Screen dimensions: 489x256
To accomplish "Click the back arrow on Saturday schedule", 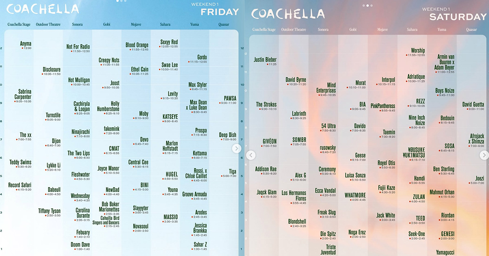I will 251,154.
